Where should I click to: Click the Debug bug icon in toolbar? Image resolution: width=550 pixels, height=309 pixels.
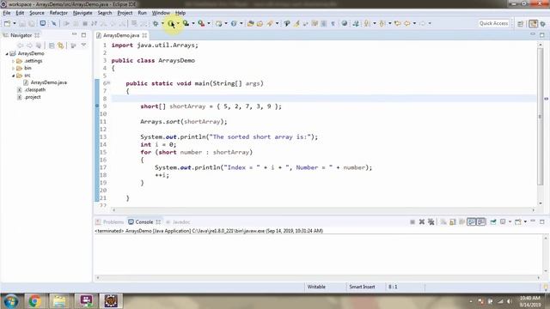pos(156,23)
